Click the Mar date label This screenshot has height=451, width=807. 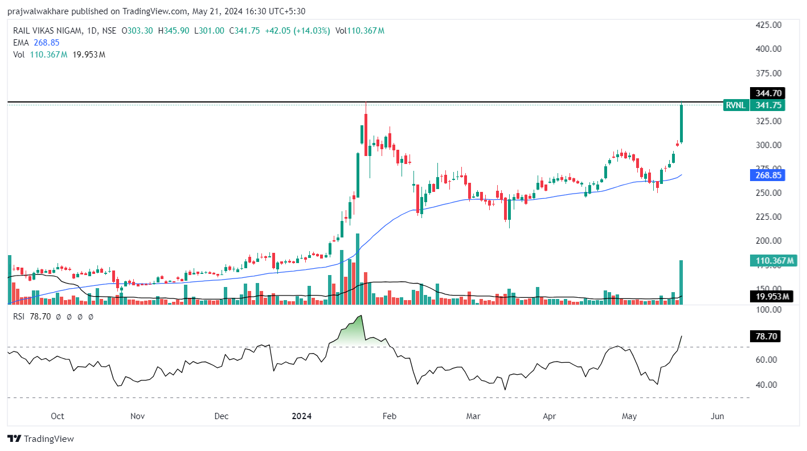[x=473, y=416]
